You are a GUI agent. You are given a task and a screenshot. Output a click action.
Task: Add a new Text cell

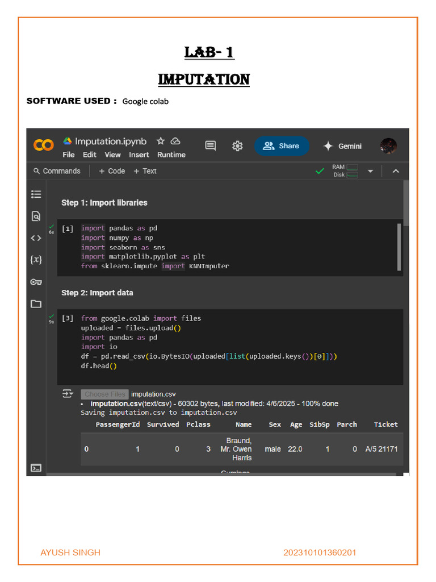pyautogui.click(x=145, y=171)
